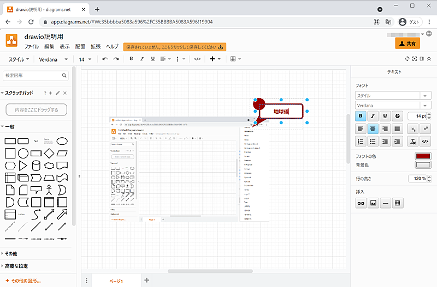
Task: Toggle bold in the right text panel
Action: tap(361, 115)
